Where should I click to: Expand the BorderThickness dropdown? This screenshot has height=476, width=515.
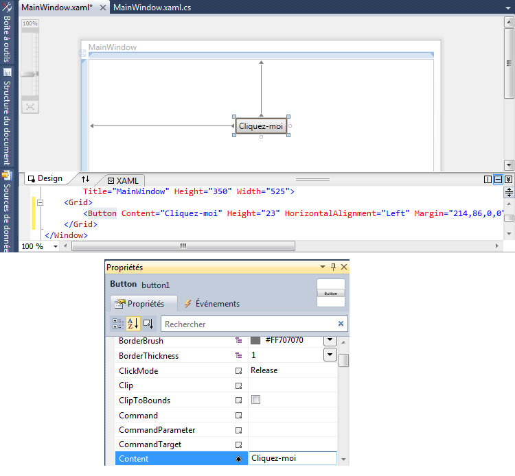click(x=330, y=355)
